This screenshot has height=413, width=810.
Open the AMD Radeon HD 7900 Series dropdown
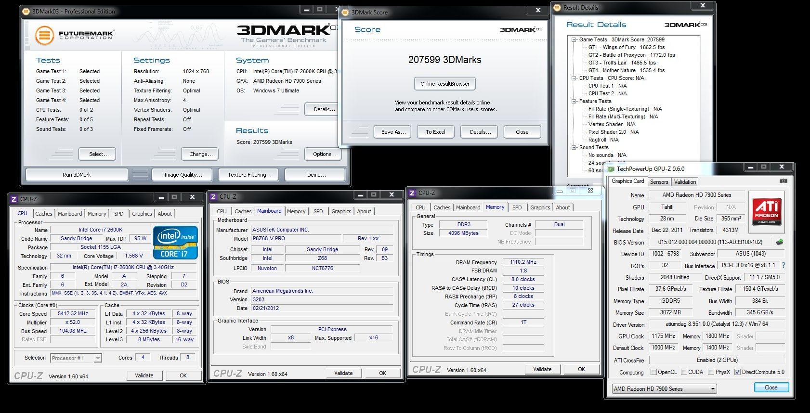click(x=664, y=388)
